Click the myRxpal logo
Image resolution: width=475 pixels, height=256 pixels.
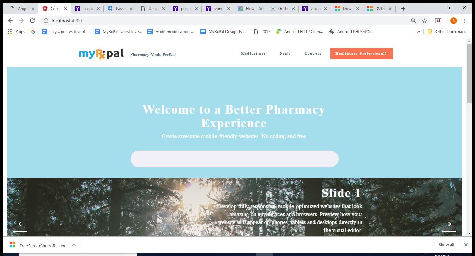click(x=101, y=54)
